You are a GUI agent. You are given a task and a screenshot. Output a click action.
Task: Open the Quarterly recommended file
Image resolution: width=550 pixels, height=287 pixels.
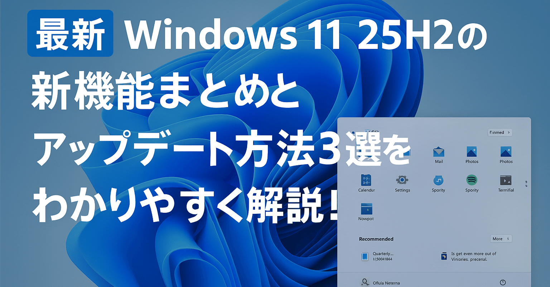[377, 256]
